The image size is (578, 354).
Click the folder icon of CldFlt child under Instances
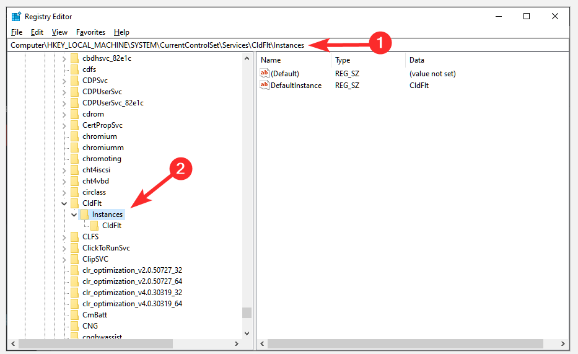click(x=94, y=225)
